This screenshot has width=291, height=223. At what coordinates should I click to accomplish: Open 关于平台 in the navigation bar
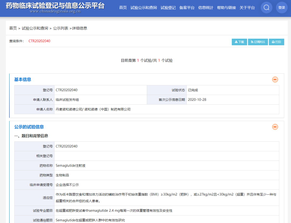[247, 8]
